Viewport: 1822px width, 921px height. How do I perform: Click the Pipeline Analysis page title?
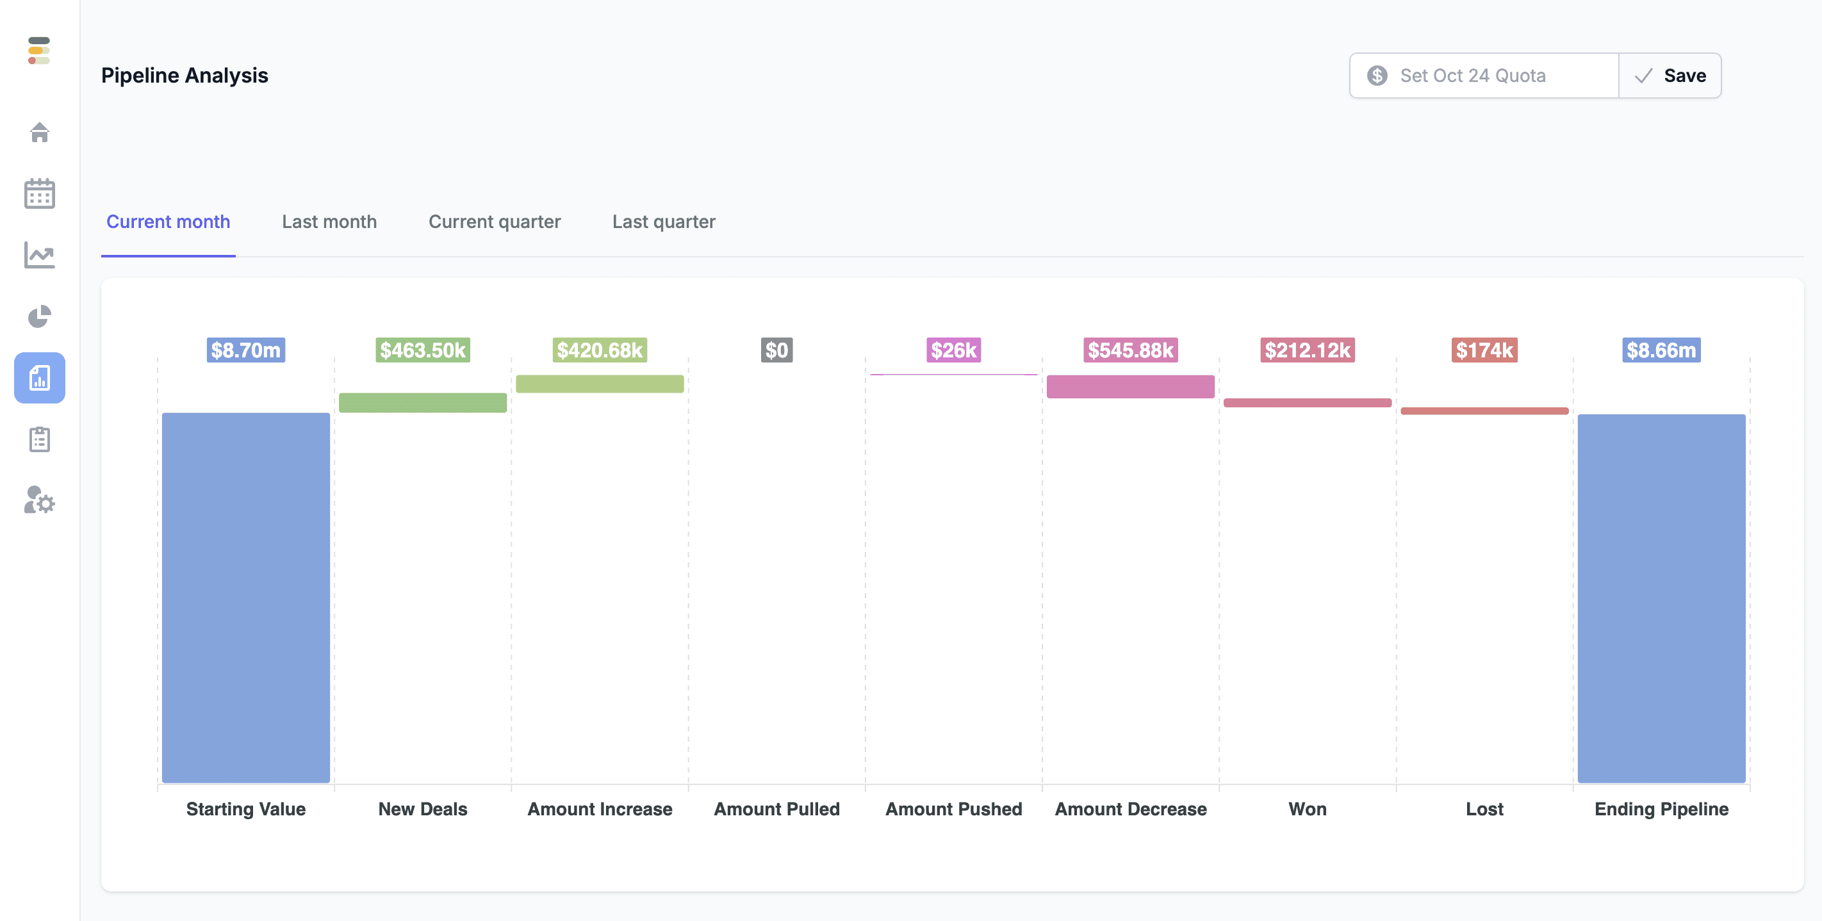pos(185,76)
